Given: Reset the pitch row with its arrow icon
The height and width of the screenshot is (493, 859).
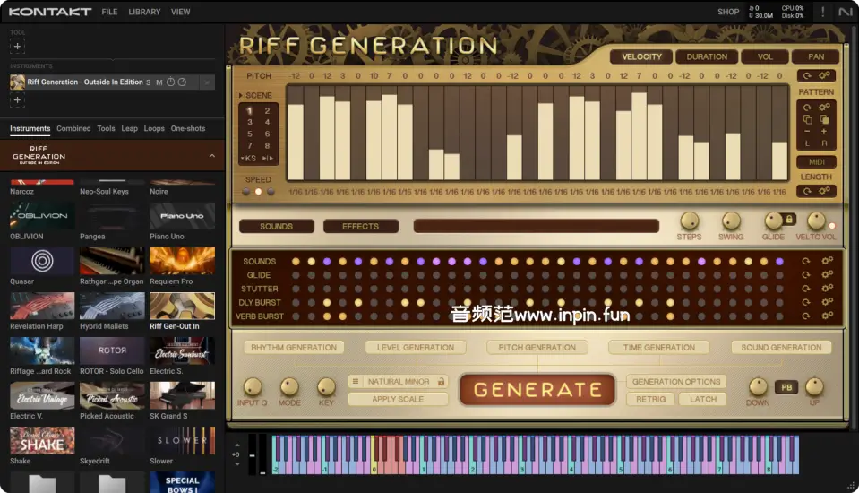Looking at the screenshot, I should pyautogui.click(x=807, y=75).
